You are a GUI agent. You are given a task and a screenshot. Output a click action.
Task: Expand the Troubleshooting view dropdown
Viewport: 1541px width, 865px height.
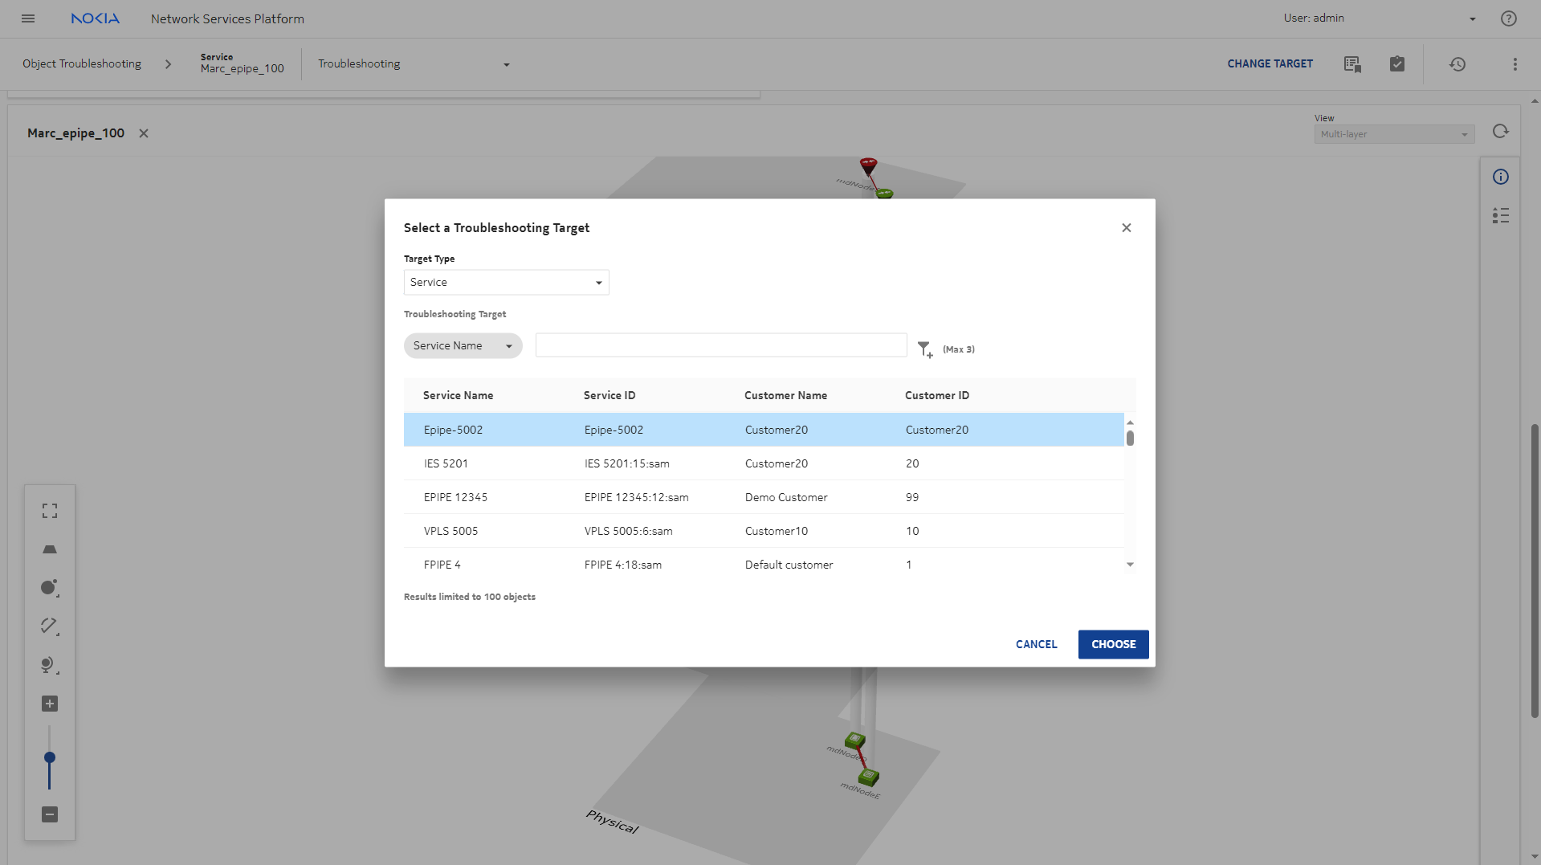[414, 64]
